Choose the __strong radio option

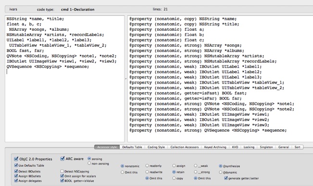195,172
